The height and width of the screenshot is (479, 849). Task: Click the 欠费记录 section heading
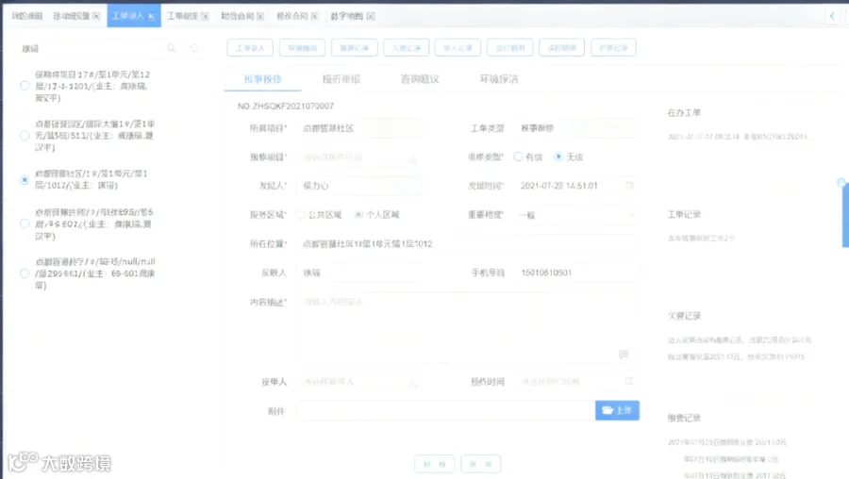point(684,316)
